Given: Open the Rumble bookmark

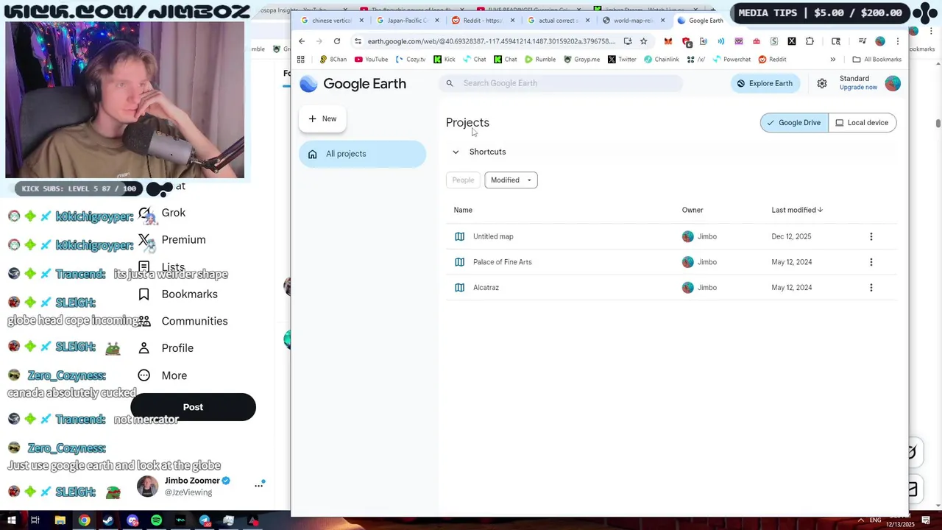Looking at the screenshot, I should pyautogui.click(x=540, y=60).
